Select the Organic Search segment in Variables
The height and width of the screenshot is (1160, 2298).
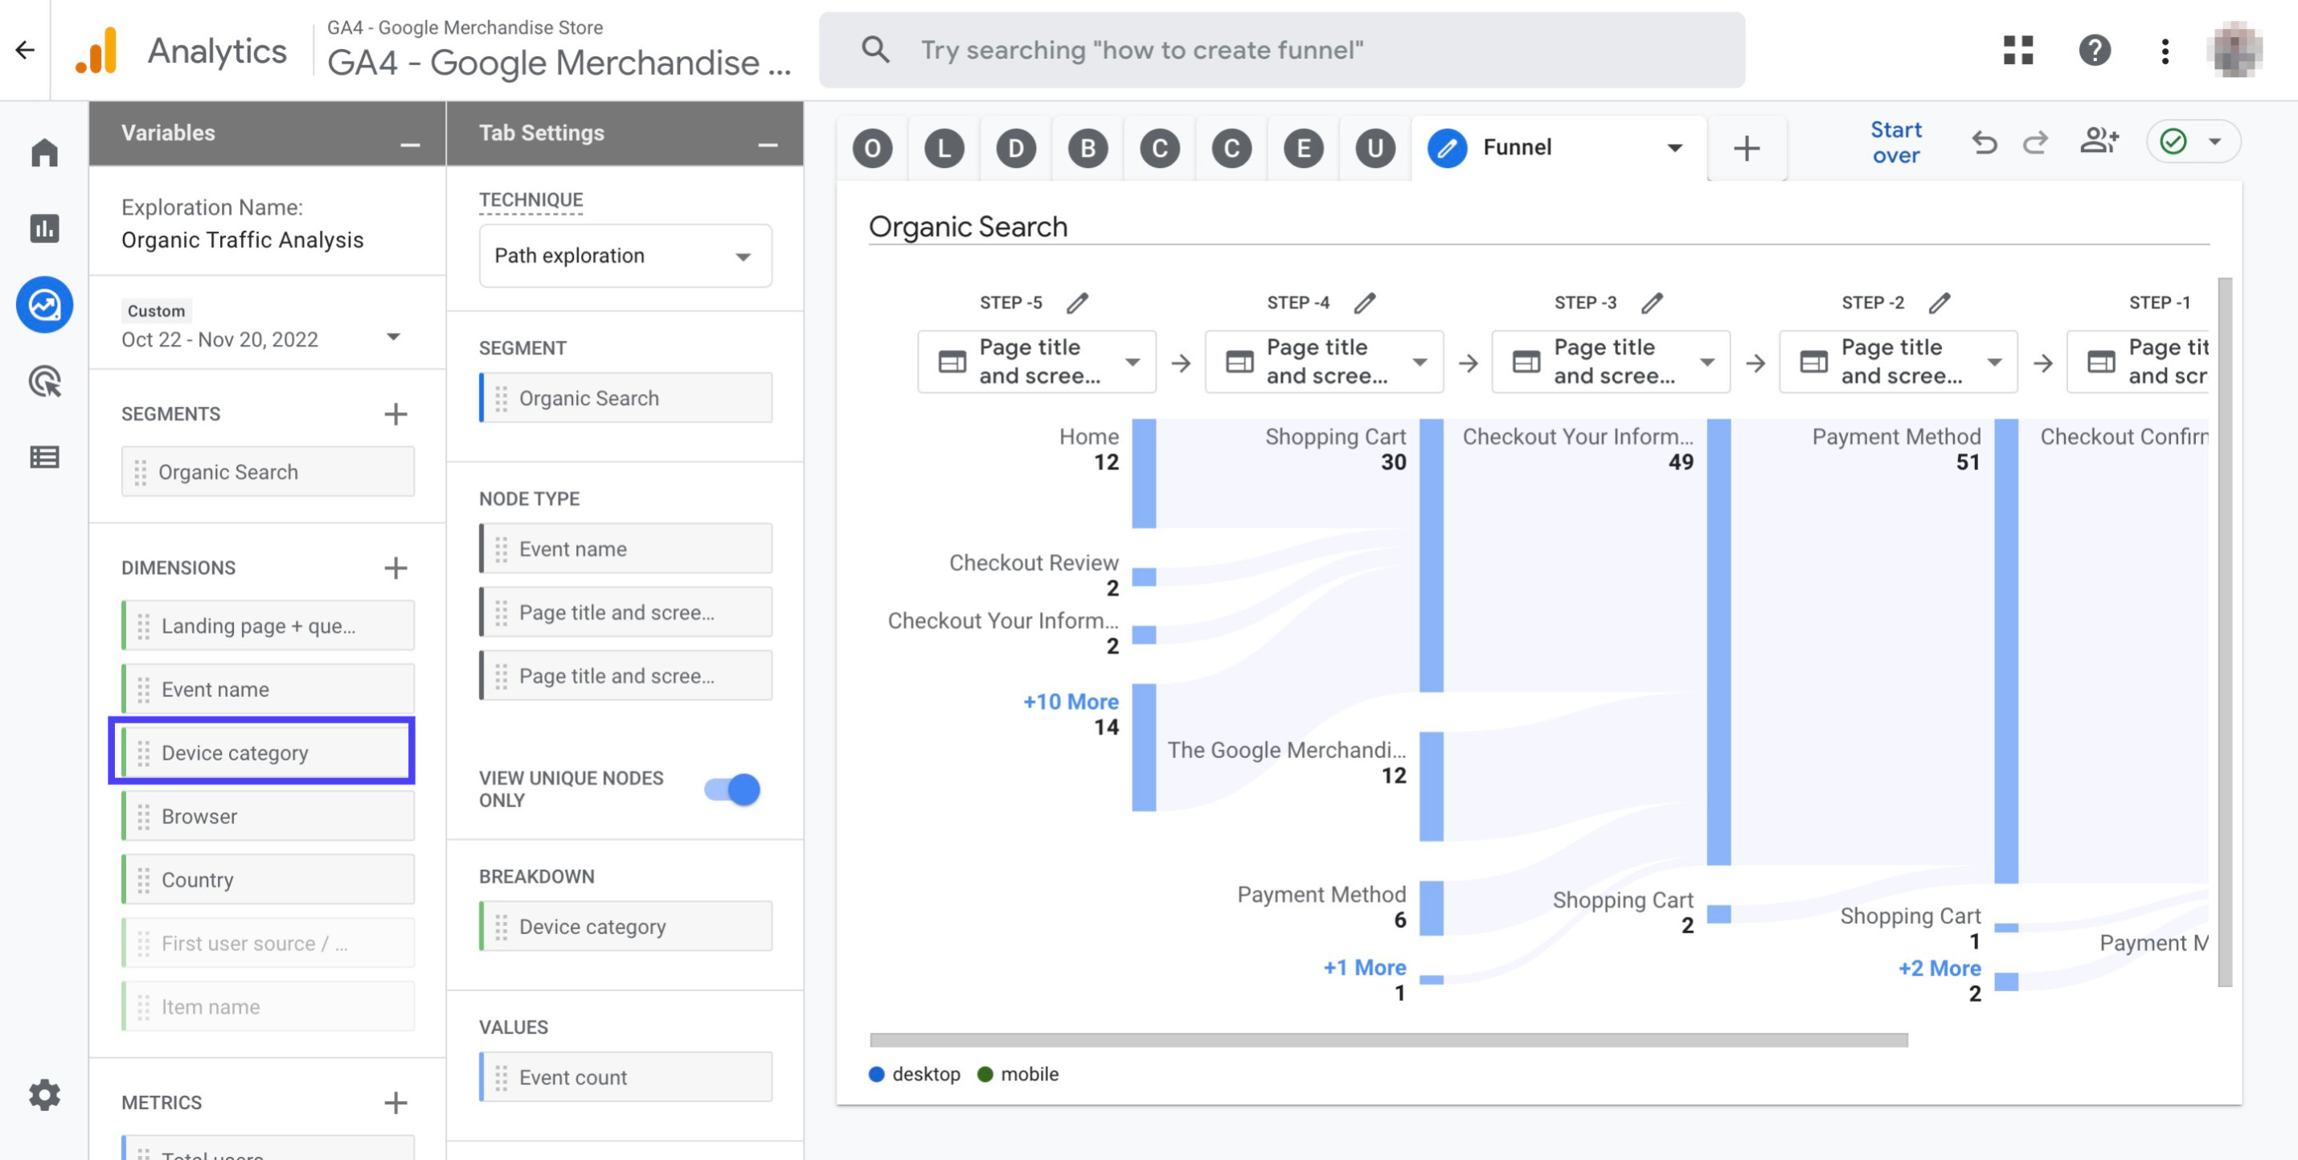click(x=268, y=472)
